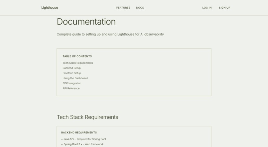Screen dimensions: 268x147
Task: Open SDK Integration contents link
Action: [72, 83]
